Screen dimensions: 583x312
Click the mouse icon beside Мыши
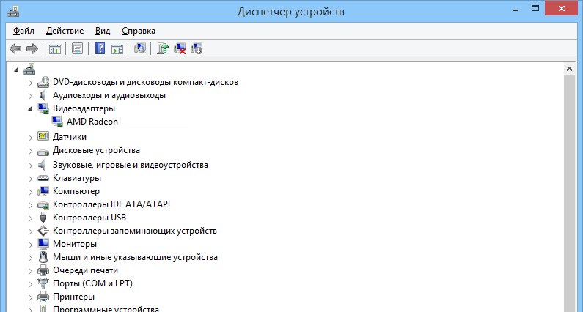pos(43,257)
